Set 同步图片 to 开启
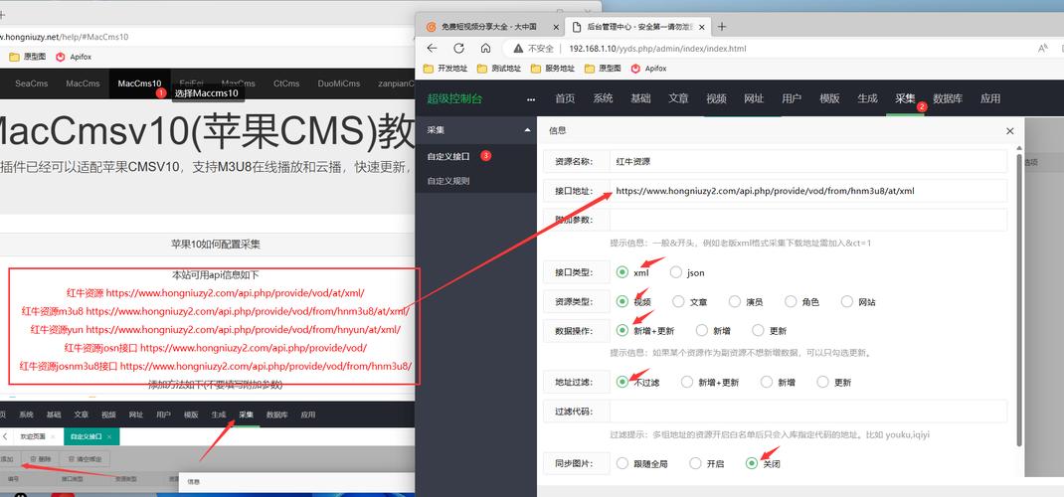1064x497 pixels. 695,463
